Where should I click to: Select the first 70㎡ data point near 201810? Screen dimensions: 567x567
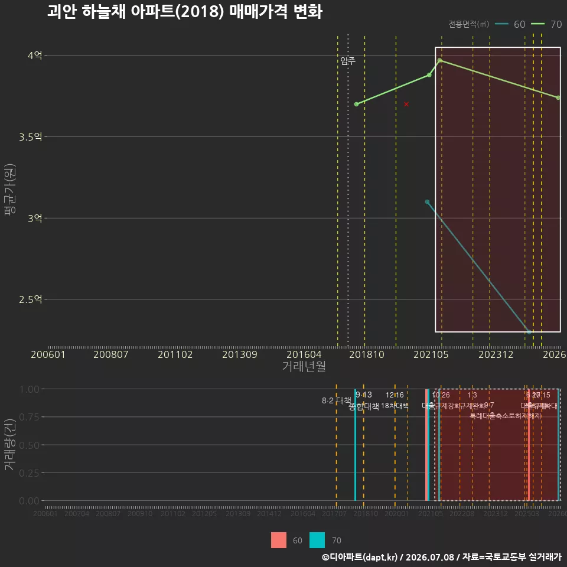coord(357,104)
